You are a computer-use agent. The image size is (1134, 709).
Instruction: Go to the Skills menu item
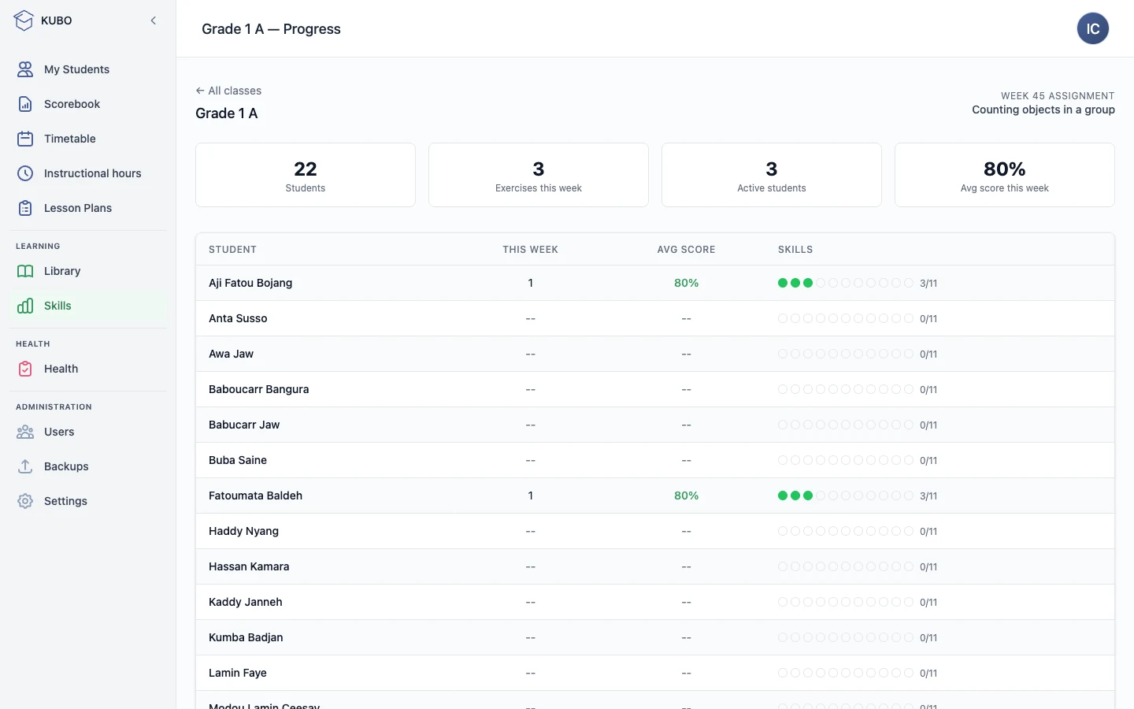pos(88,306)
